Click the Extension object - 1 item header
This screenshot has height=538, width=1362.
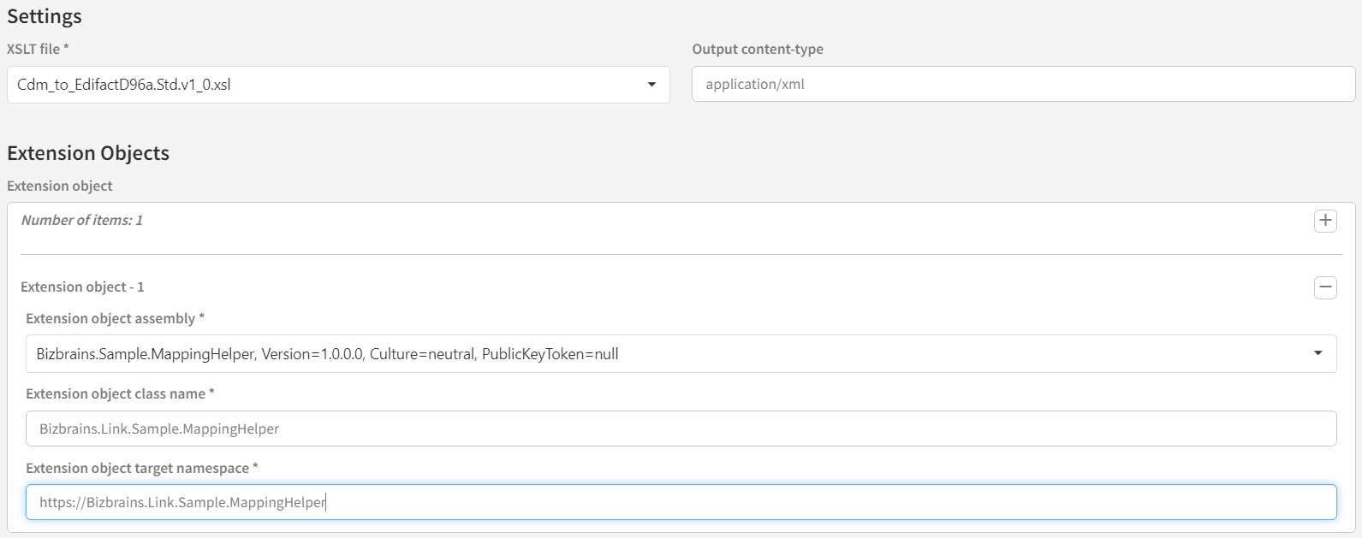pyautogui.click(x=82, y=287)
